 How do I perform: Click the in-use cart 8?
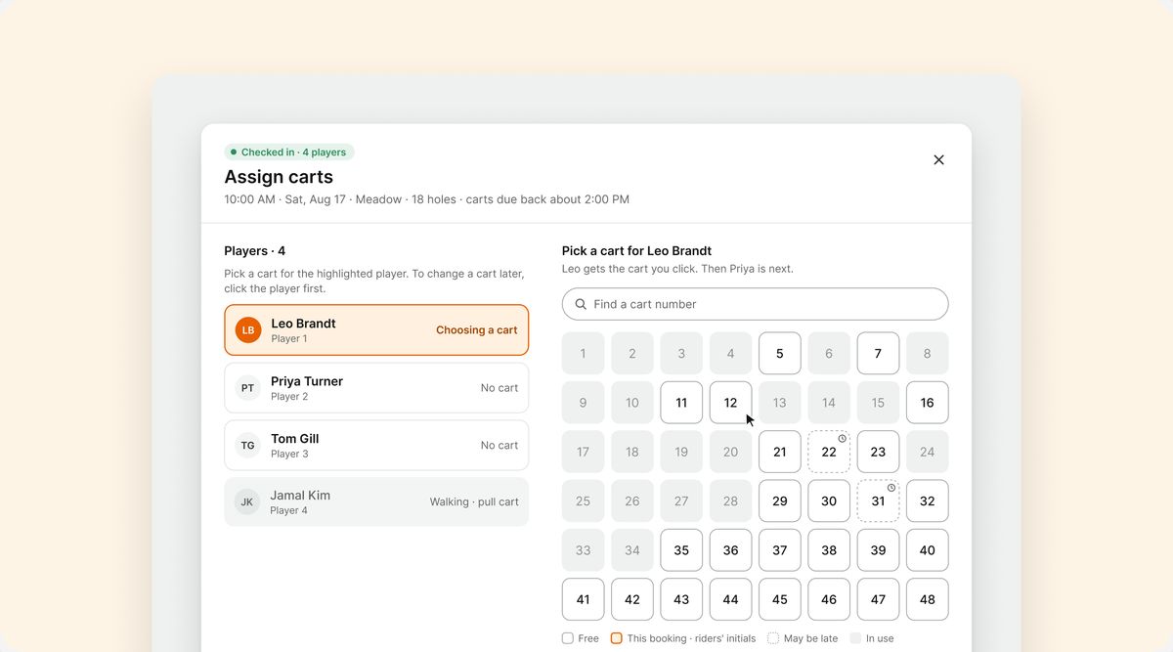(x=927, y=354)
